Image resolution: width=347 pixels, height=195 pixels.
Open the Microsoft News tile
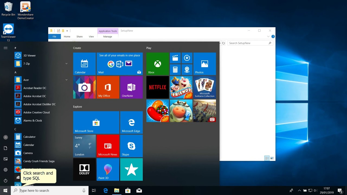[x=108, y=146]
